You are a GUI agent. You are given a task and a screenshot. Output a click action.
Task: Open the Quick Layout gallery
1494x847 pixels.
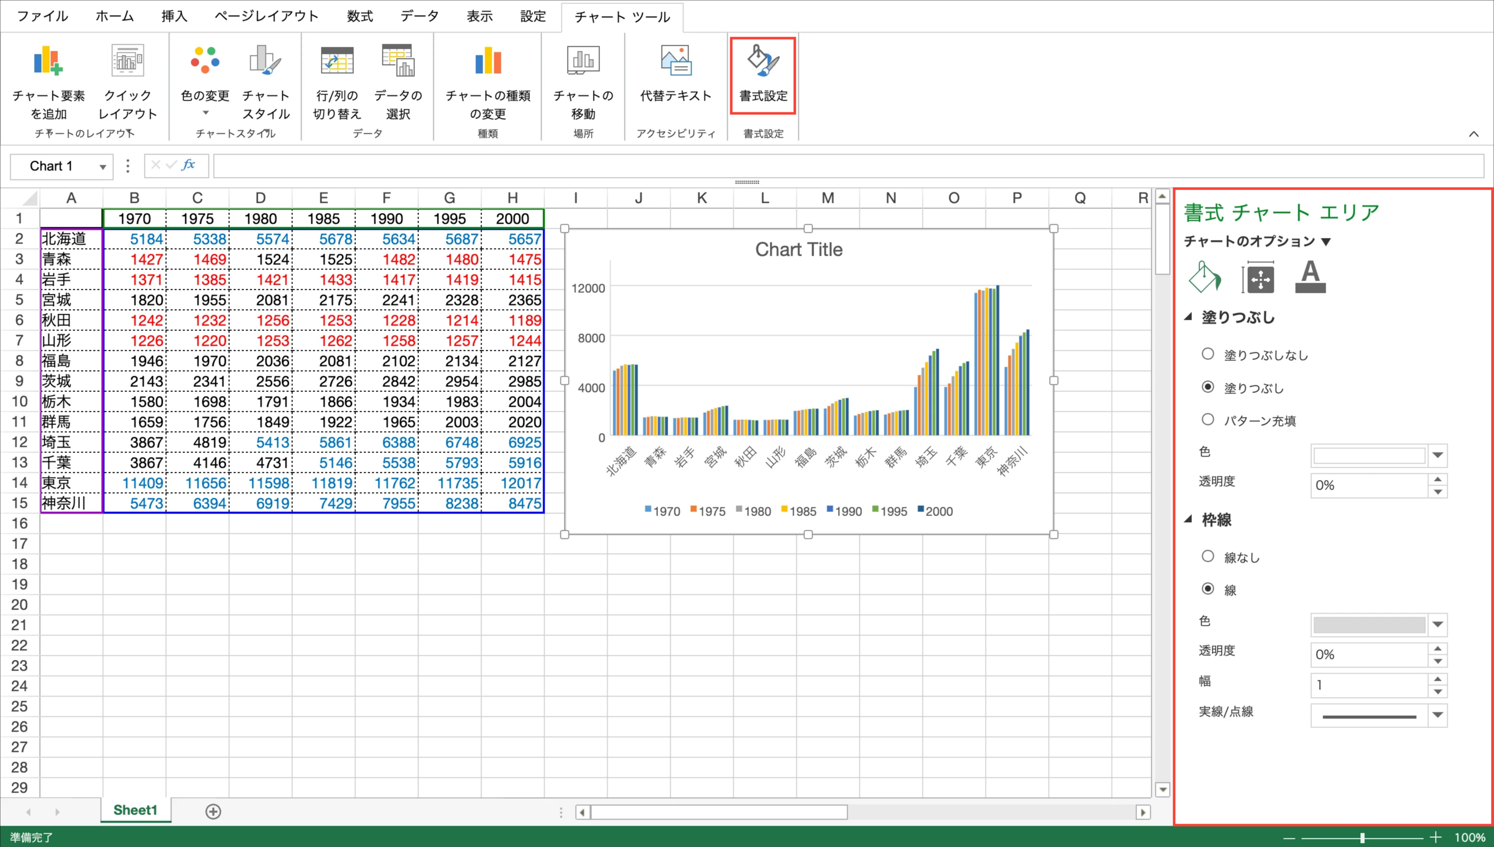click(128, 61)
